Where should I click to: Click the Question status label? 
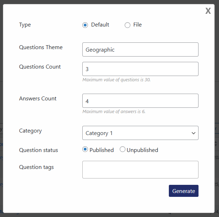coord(39,150)
